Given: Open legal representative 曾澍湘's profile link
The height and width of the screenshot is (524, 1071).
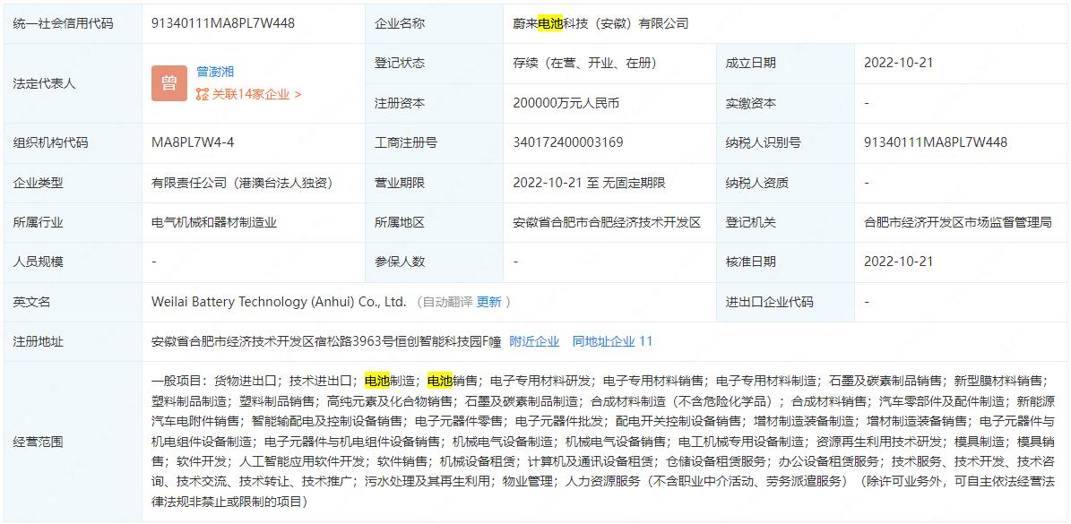Looking at the screenshot, I should point(215,72).
